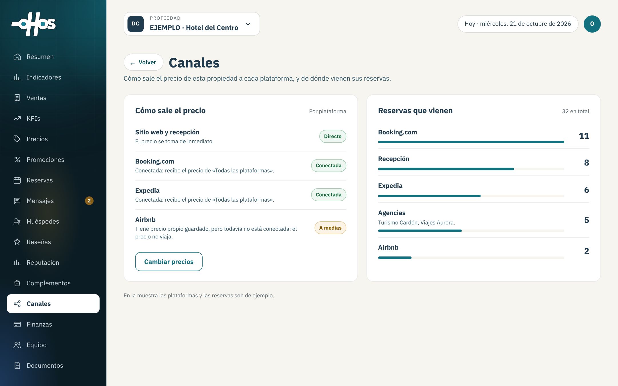Screen dimensions: 618x386
Task: Click the Airbnb title in price list
Action: point(145,220)
